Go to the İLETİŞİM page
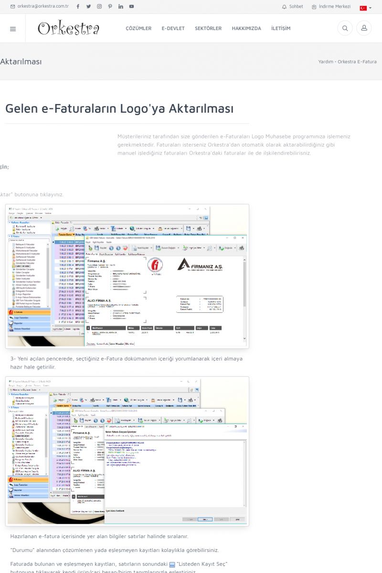This screenshot has height=573, width=382. [x=281, y=29]
